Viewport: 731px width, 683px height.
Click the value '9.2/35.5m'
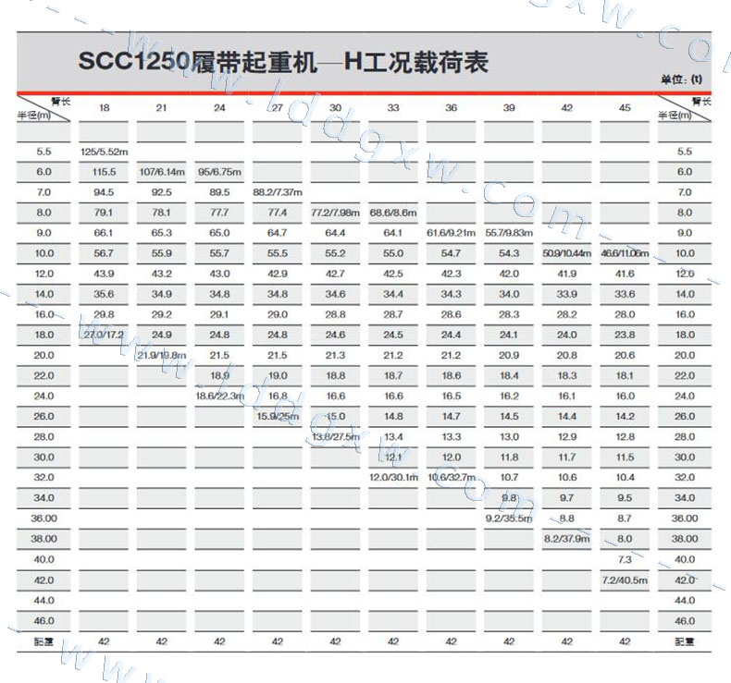[509, 518]
